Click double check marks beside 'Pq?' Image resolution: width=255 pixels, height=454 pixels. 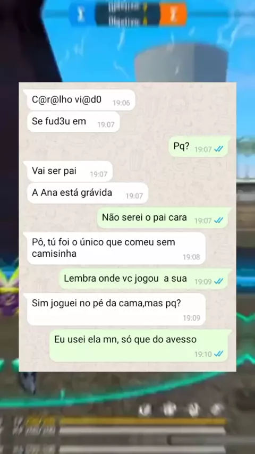(x=218, y=149)
